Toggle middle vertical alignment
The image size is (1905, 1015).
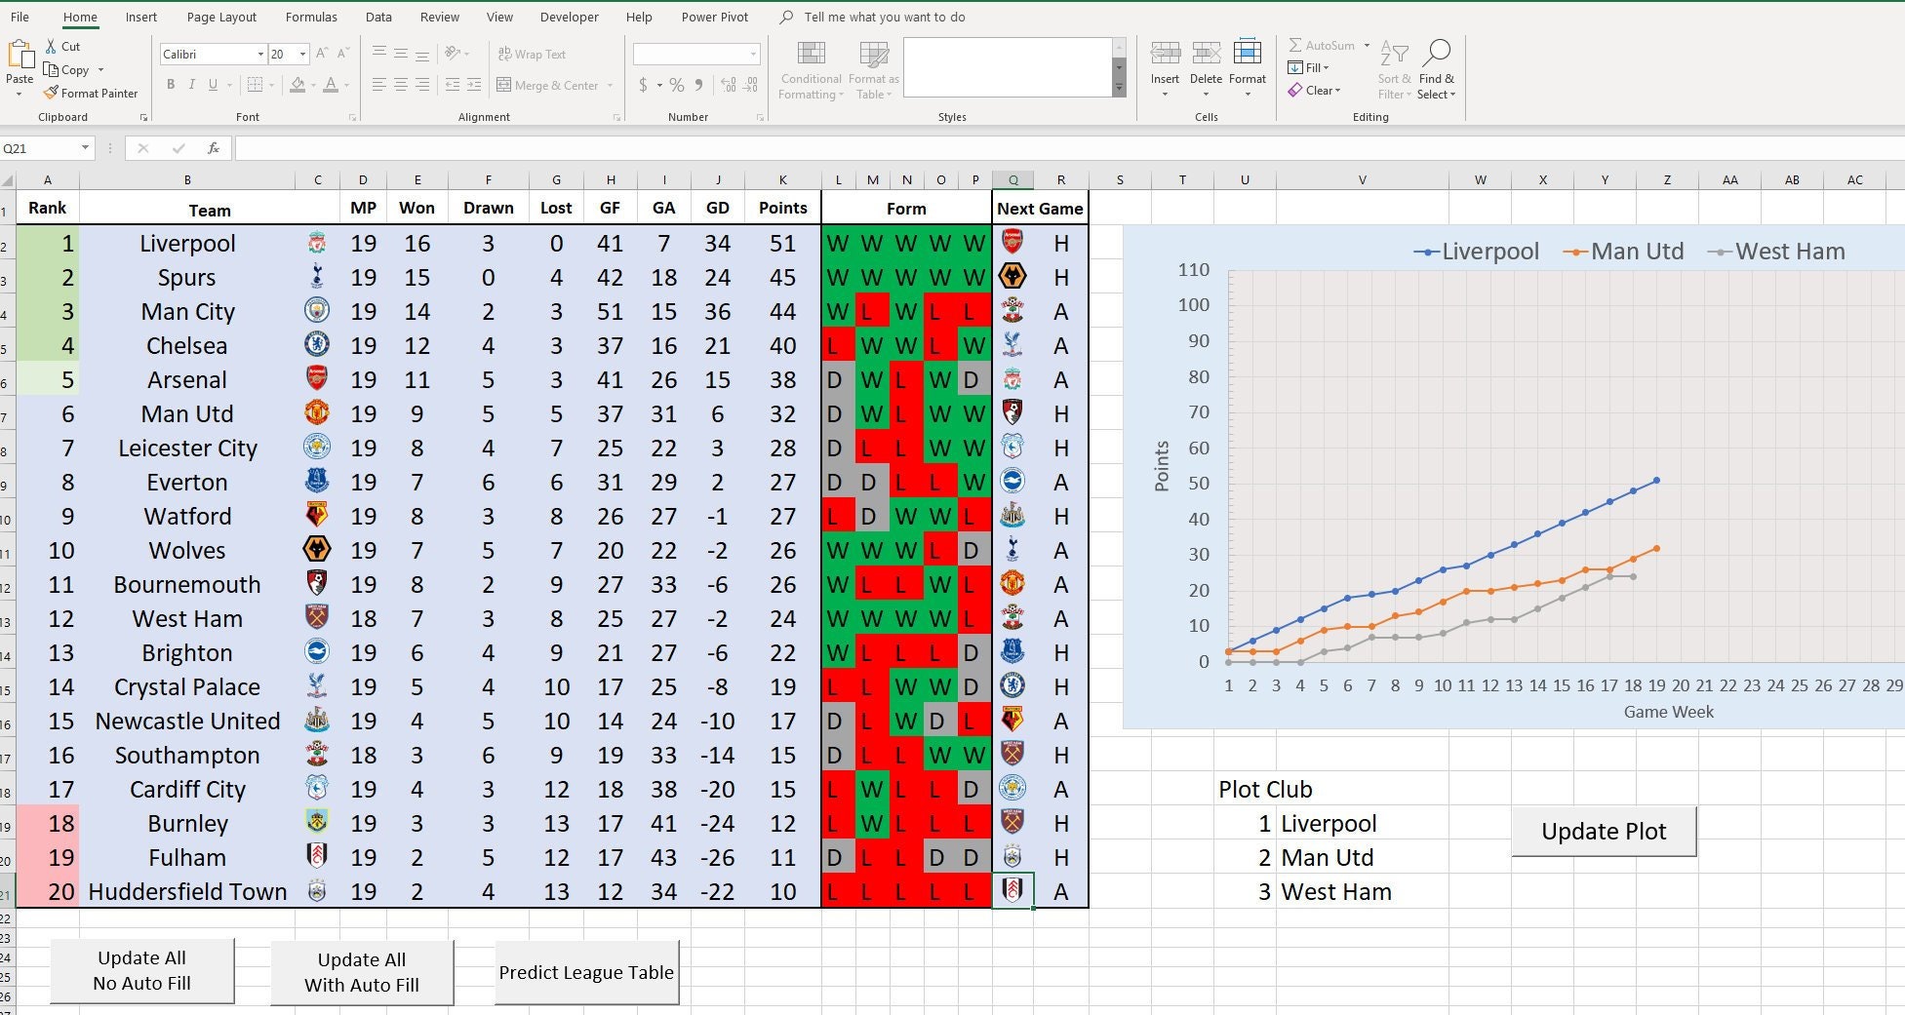click(400, 54)
